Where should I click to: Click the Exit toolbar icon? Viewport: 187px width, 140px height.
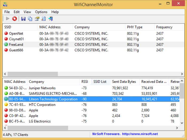point(51,19)
